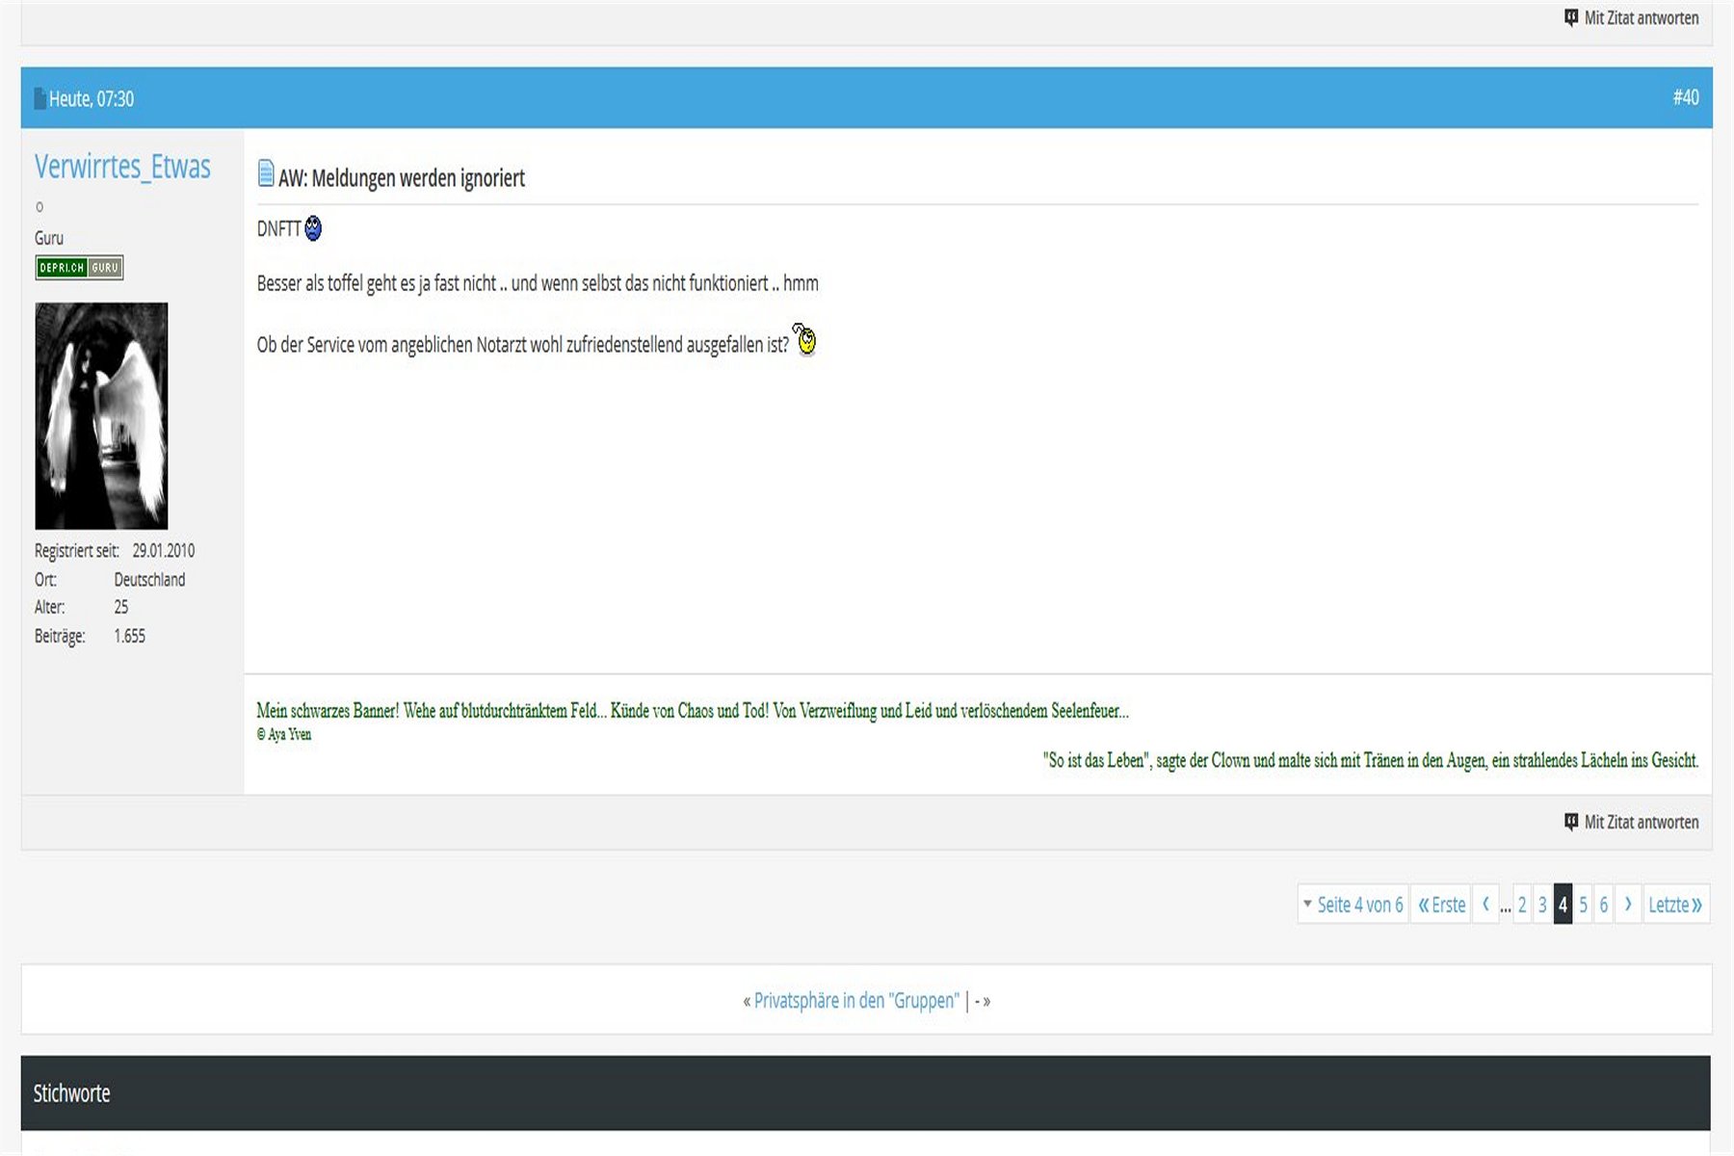Click the Depri.ch Guru rank badge
Screen dimensions: 1734x1156
79,268
